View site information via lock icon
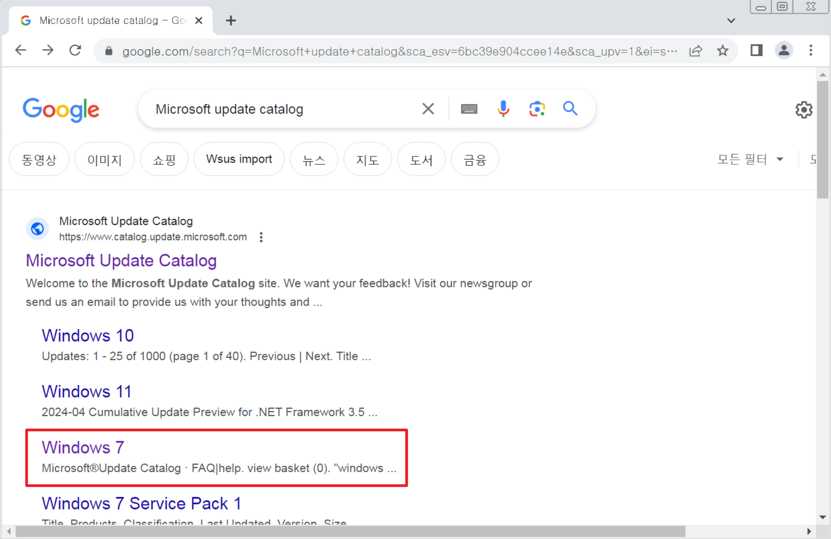 tap(109, 51)
